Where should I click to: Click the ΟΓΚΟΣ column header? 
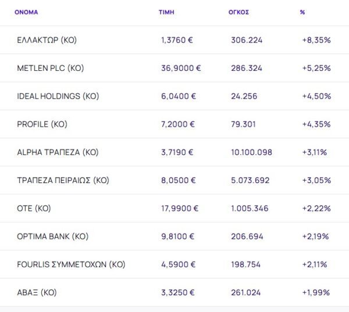pyautogui.click(x=238, y=12)
